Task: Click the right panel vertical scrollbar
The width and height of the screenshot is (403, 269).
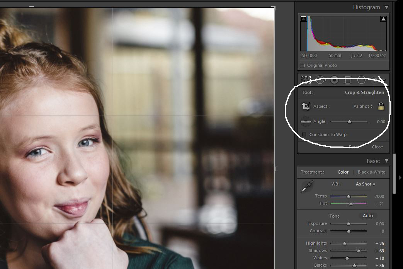Action: point(394,174)
